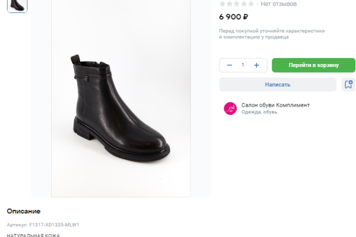Open the large black boot product photo
The image size is (356, 237).
(120, 104)
